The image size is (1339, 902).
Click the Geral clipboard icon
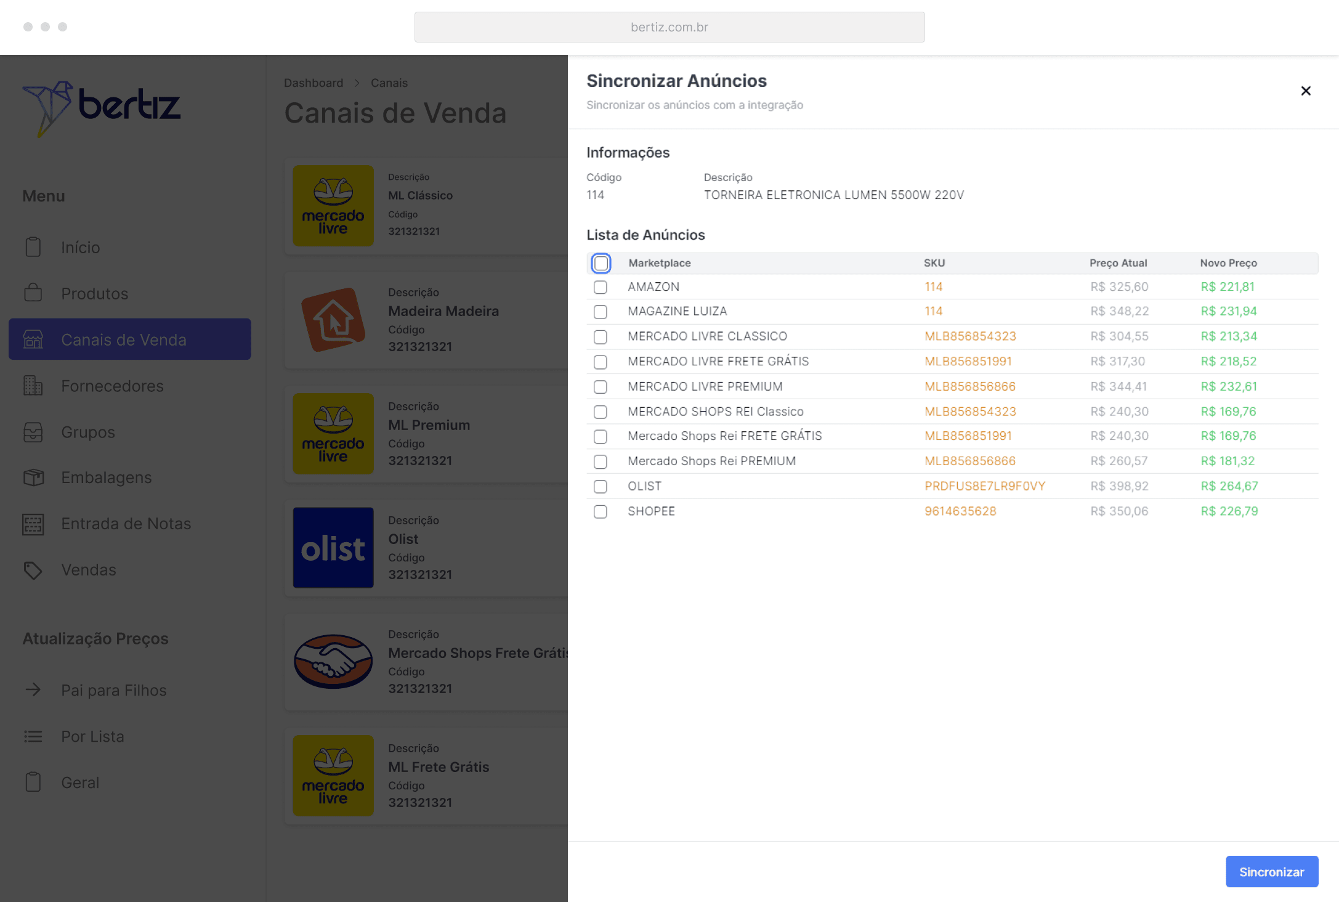pos(33,782)
